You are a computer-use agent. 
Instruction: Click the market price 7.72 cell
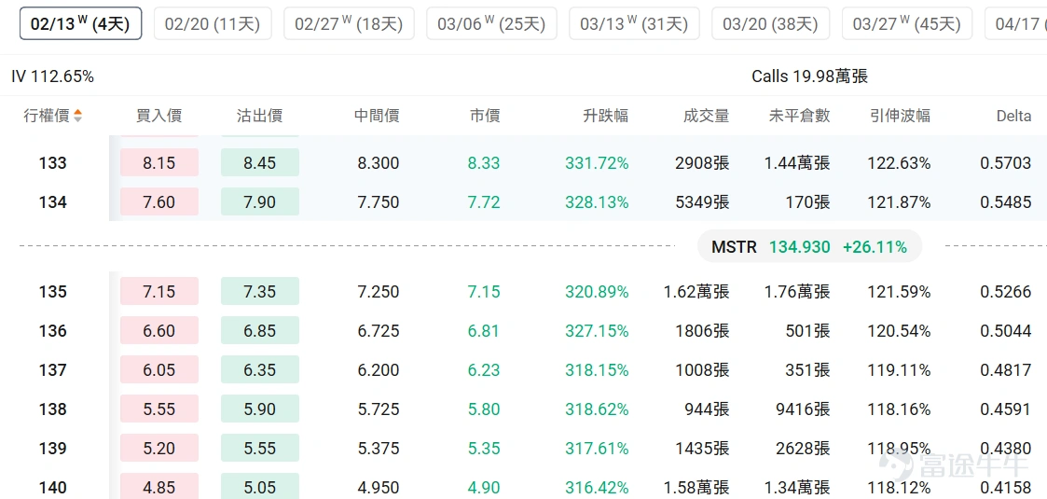pos(485,201)
